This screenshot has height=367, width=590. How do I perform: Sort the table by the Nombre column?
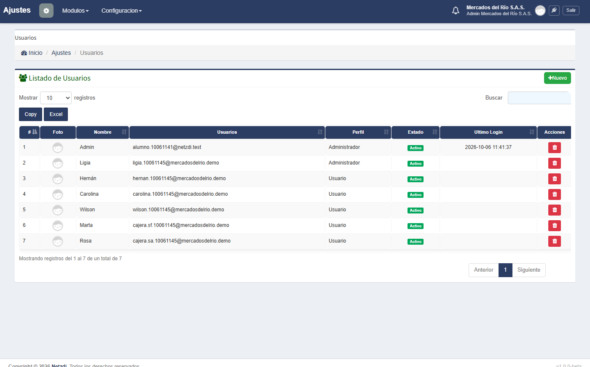(102, 132)
